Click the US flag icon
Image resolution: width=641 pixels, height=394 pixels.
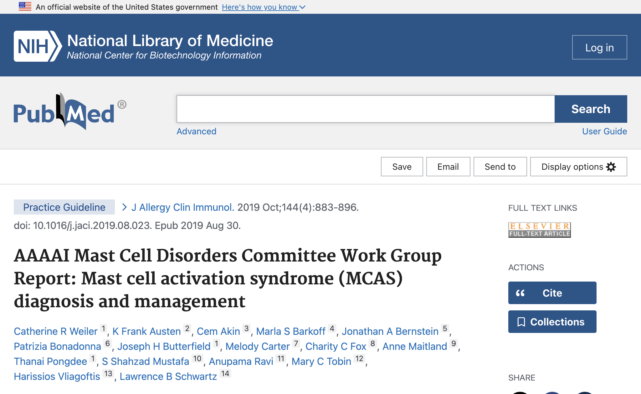tap(25, 7)
